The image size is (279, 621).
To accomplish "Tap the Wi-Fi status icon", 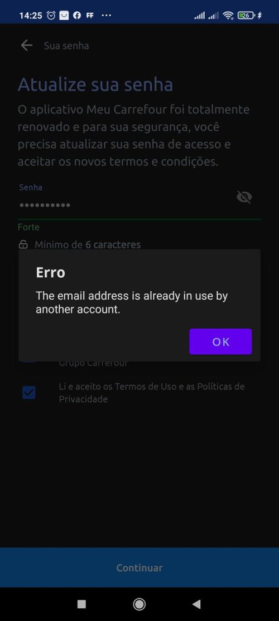I will [228, 16].
